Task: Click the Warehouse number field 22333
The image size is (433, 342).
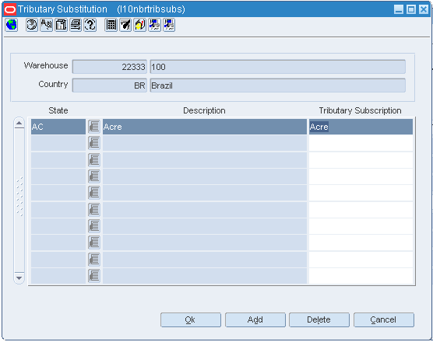Action: [x=110, y=67]
